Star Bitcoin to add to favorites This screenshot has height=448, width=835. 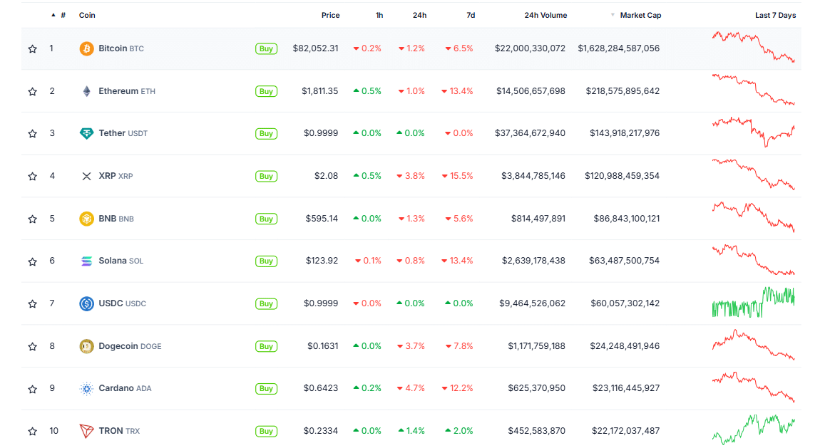pos(32,49)
